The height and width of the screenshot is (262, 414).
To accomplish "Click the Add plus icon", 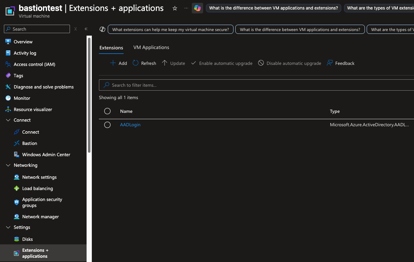I will coord(113,63).
